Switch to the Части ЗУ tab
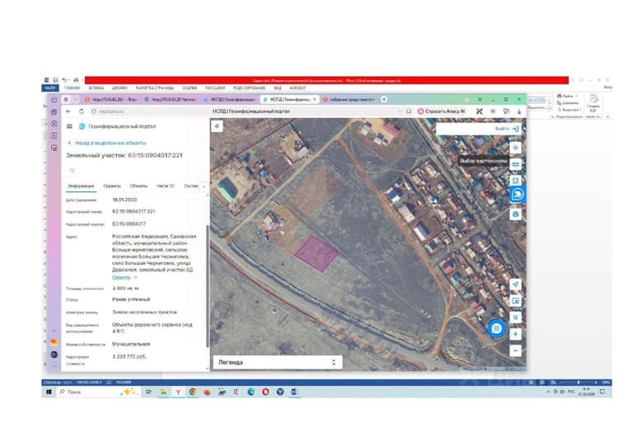Viewport: 618px width, 437px height. tap(165, 186)
